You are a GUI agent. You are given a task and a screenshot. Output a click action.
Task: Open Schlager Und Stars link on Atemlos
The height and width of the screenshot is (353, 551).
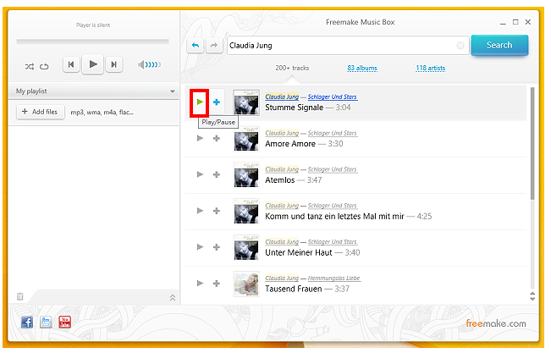[333, 169]
